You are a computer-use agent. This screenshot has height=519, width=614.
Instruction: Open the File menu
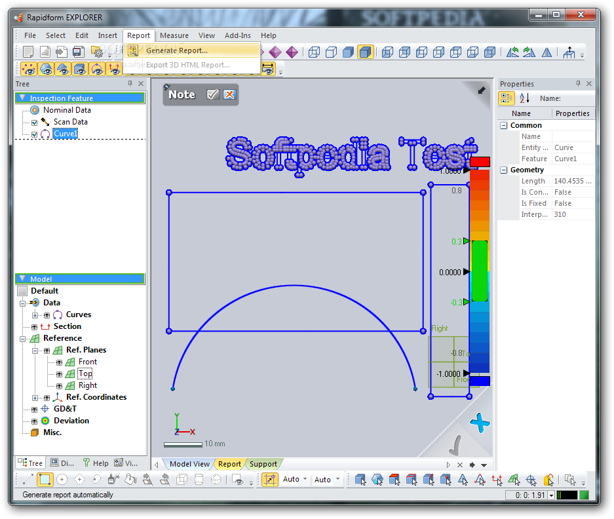pyautogui.click(x=30, y=35)
